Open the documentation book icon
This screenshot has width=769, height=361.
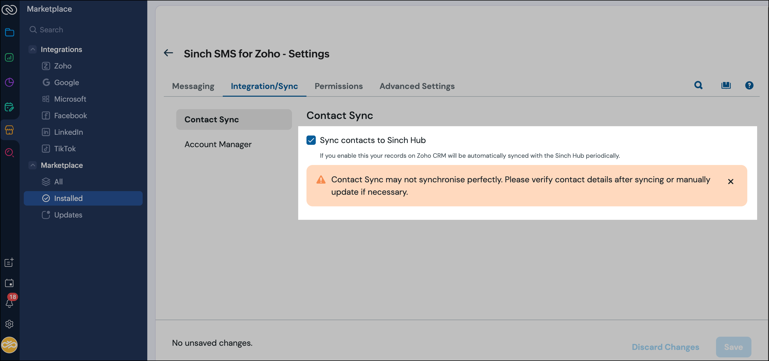(726, 86)
